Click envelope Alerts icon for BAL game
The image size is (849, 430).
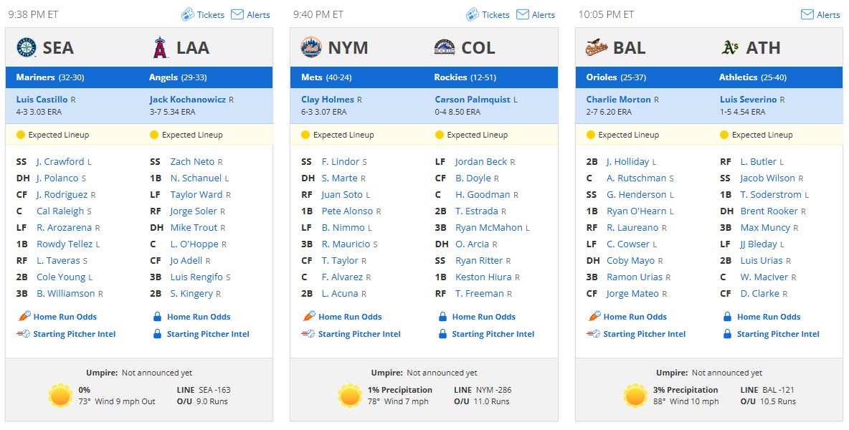(808, 14)
